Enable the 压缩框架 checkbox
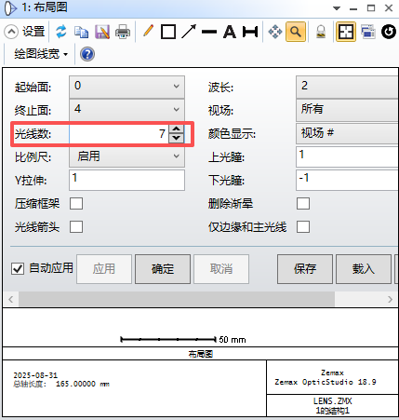Screen dimensions: 399x420 76,204
